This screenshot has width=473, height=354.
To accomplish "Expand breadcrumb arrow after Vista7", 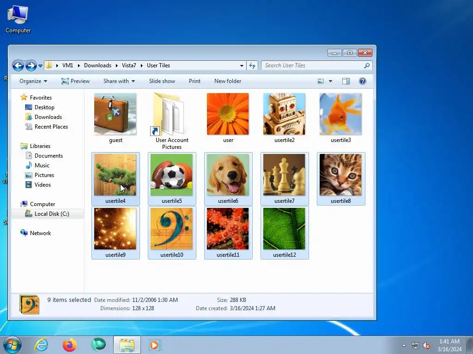I will click(141, 65).
